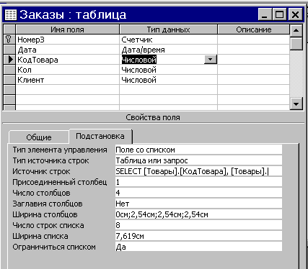Select the Номер3 field name cell
Viewport: 308px width, 269px height.
tap(67, 40)
